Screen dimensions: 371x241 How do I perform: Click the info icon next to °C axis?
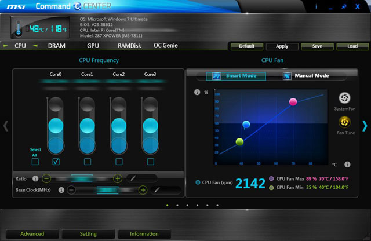coord(347,165)
